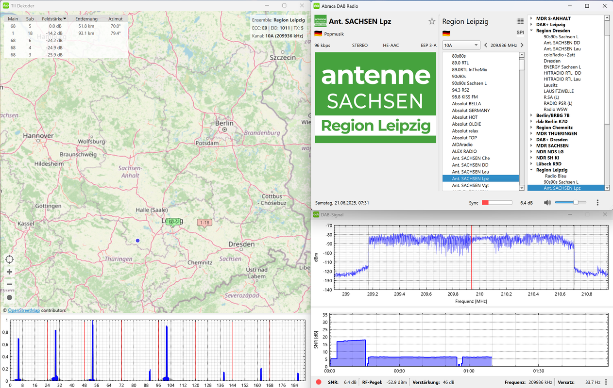Image resolution: width=613 pixels, height=388 pixels.
Task: Click the antenne SACHSEN Region Leipzig slideshow image
Action: click(375, 97)
